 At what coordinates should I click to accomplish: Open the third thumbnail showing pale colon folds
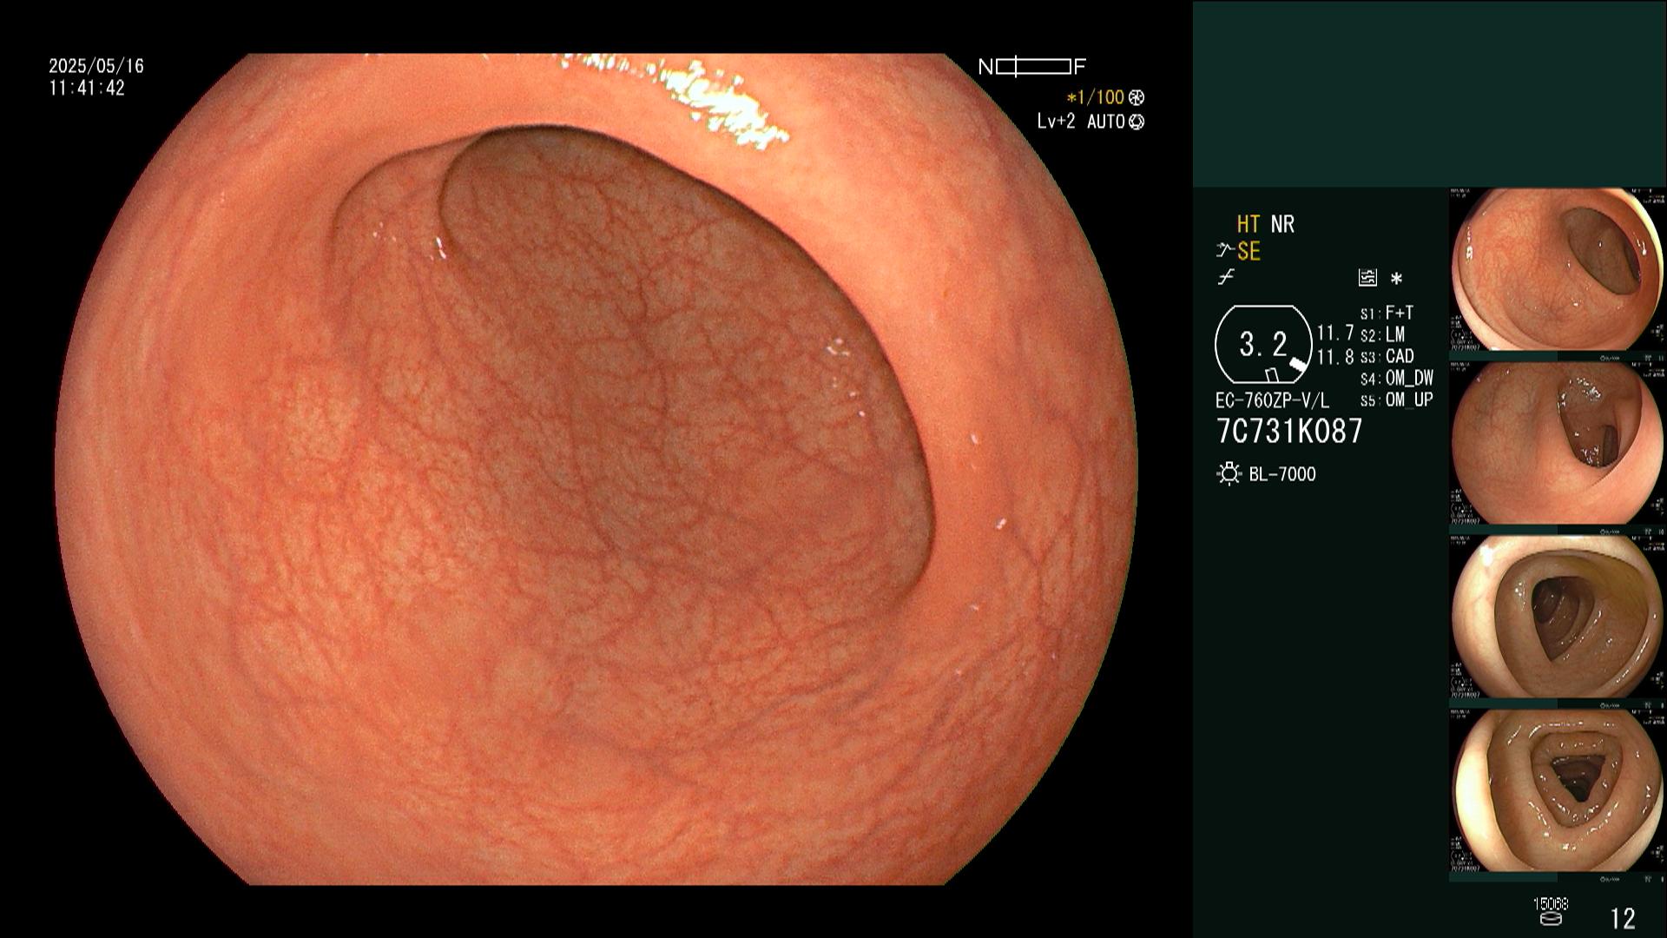tap(1558, 617)
